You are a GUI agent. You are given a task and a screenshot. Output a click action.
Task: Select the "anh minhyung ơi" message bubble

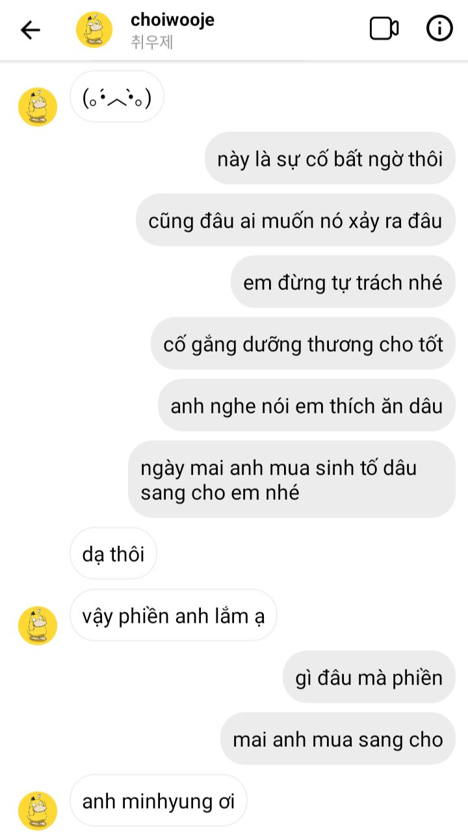pyautogui.click(x=159, y=801)
